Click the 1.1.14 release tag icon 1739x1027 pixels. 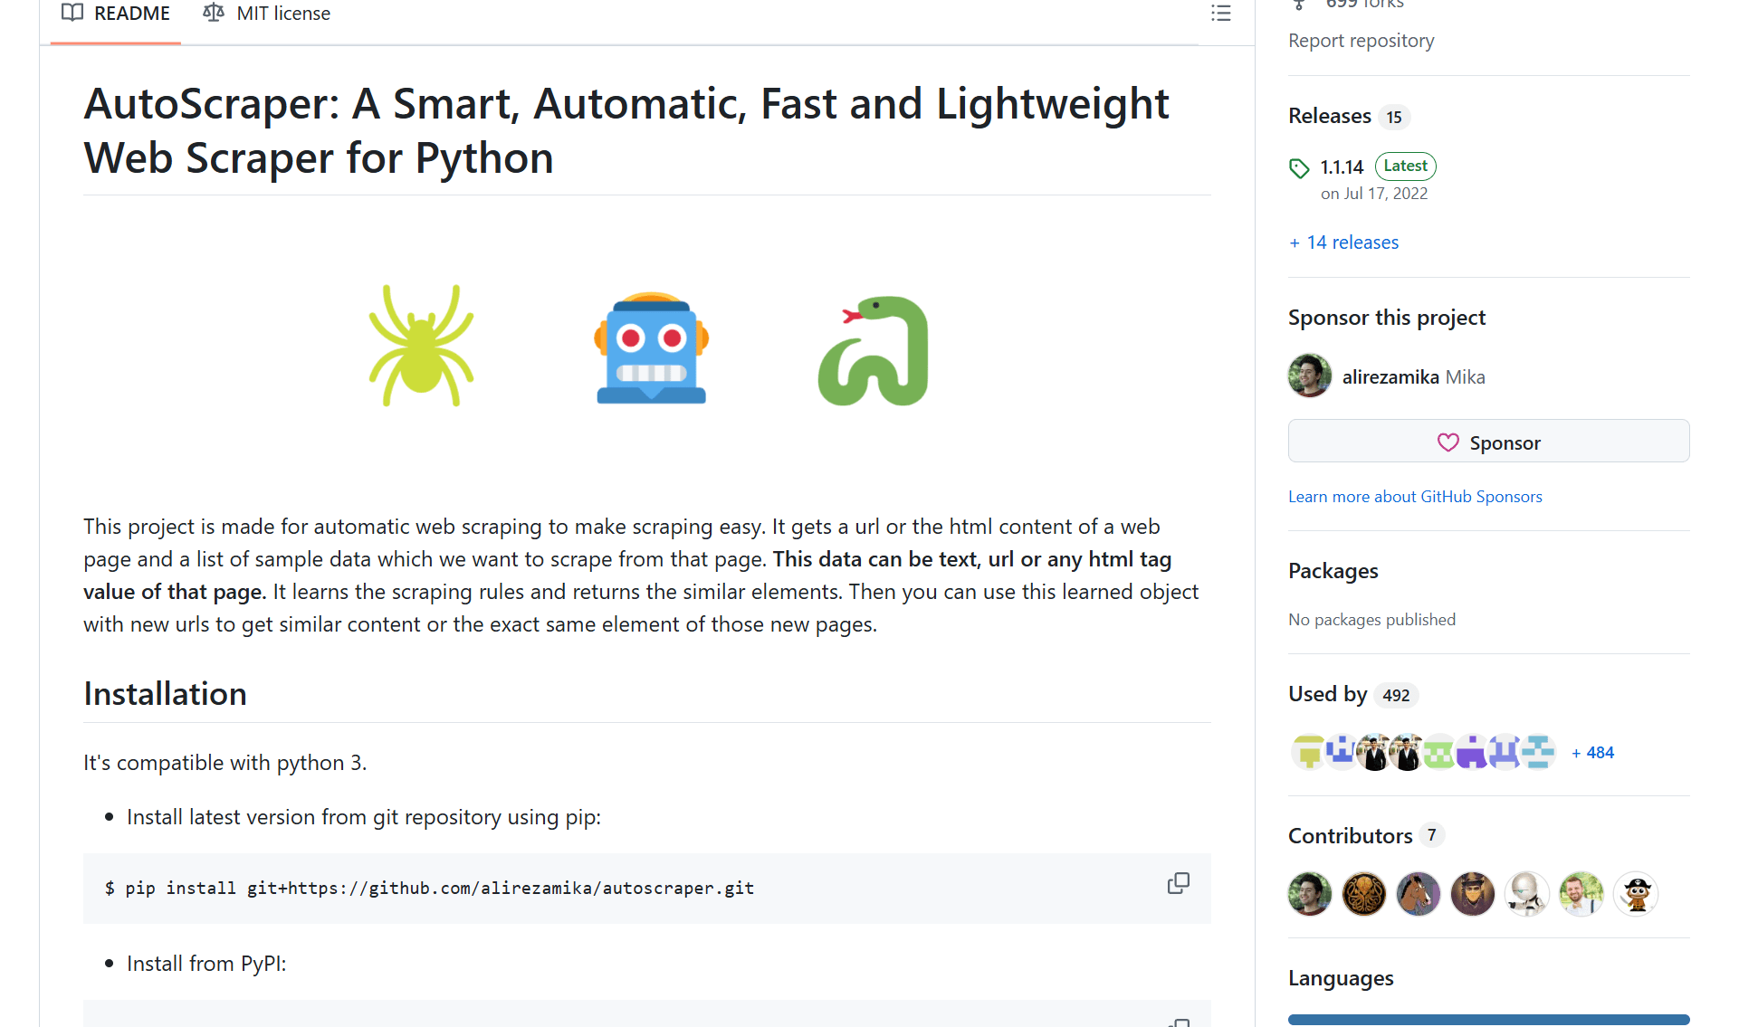pos(1299,168)
